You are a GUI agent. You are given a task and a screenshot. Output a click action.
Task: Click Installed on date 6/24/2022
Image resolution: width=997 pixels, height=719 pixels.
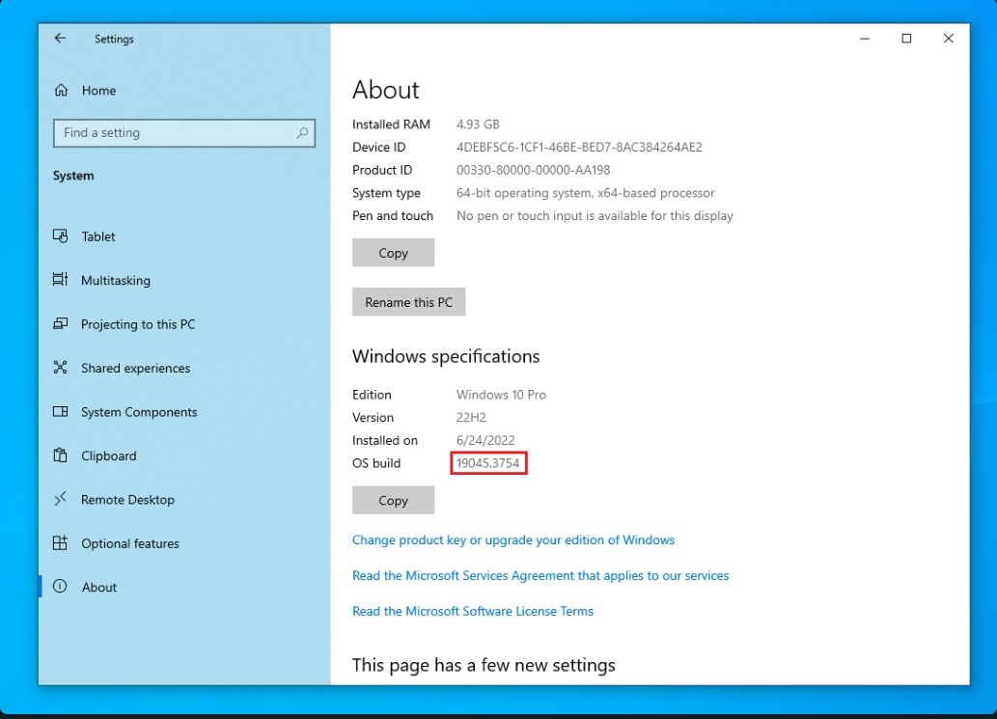click(x=485, y=440)
